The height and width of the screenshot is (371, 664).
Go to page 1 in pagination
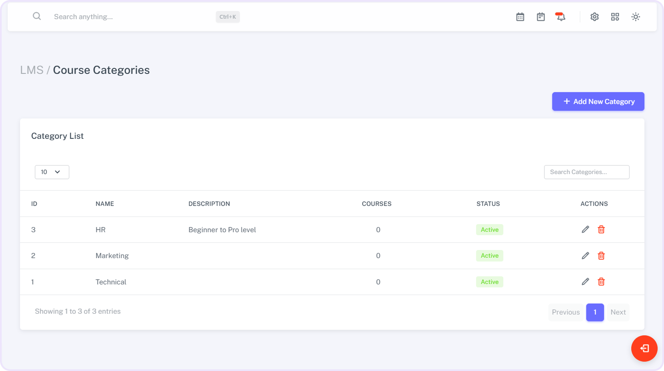pos(595,312)
